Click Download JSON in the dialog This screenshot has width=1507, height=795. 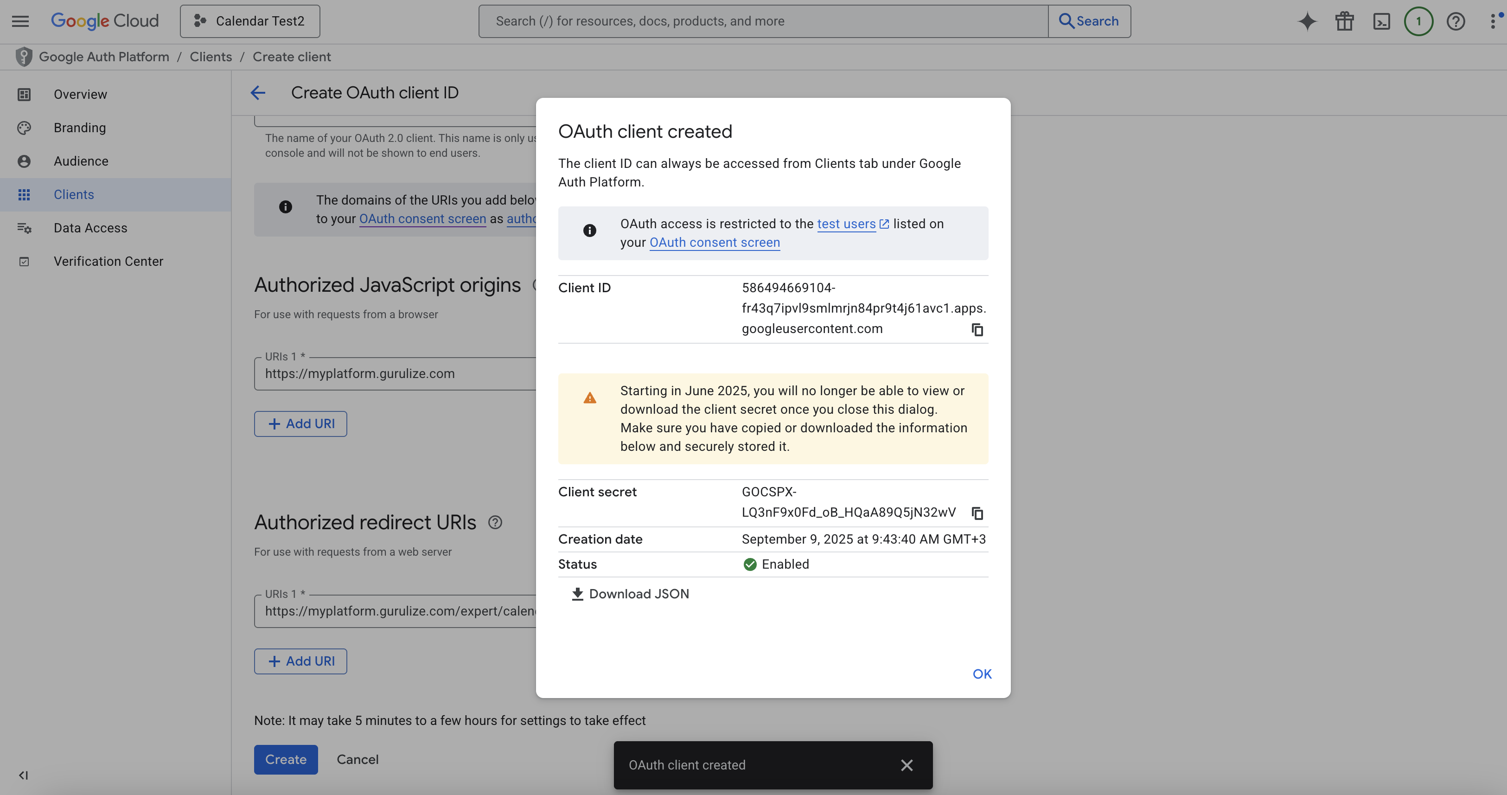[x=630, y=594]
